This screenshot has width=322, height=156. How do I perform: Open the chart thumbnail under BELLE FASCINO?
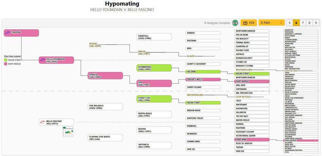[68, 132]
